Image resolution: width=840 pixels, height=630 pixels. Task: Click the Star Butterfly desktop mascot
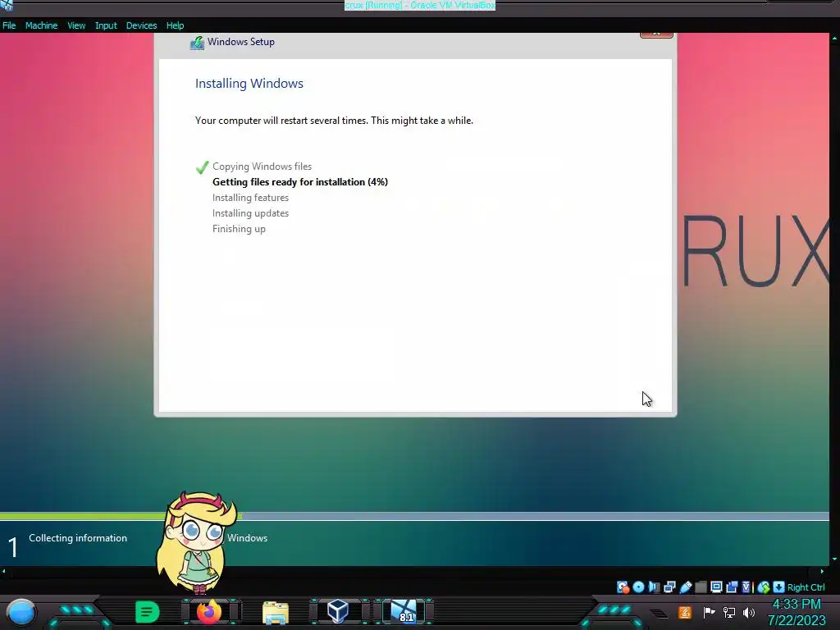(x=197, y=542)
